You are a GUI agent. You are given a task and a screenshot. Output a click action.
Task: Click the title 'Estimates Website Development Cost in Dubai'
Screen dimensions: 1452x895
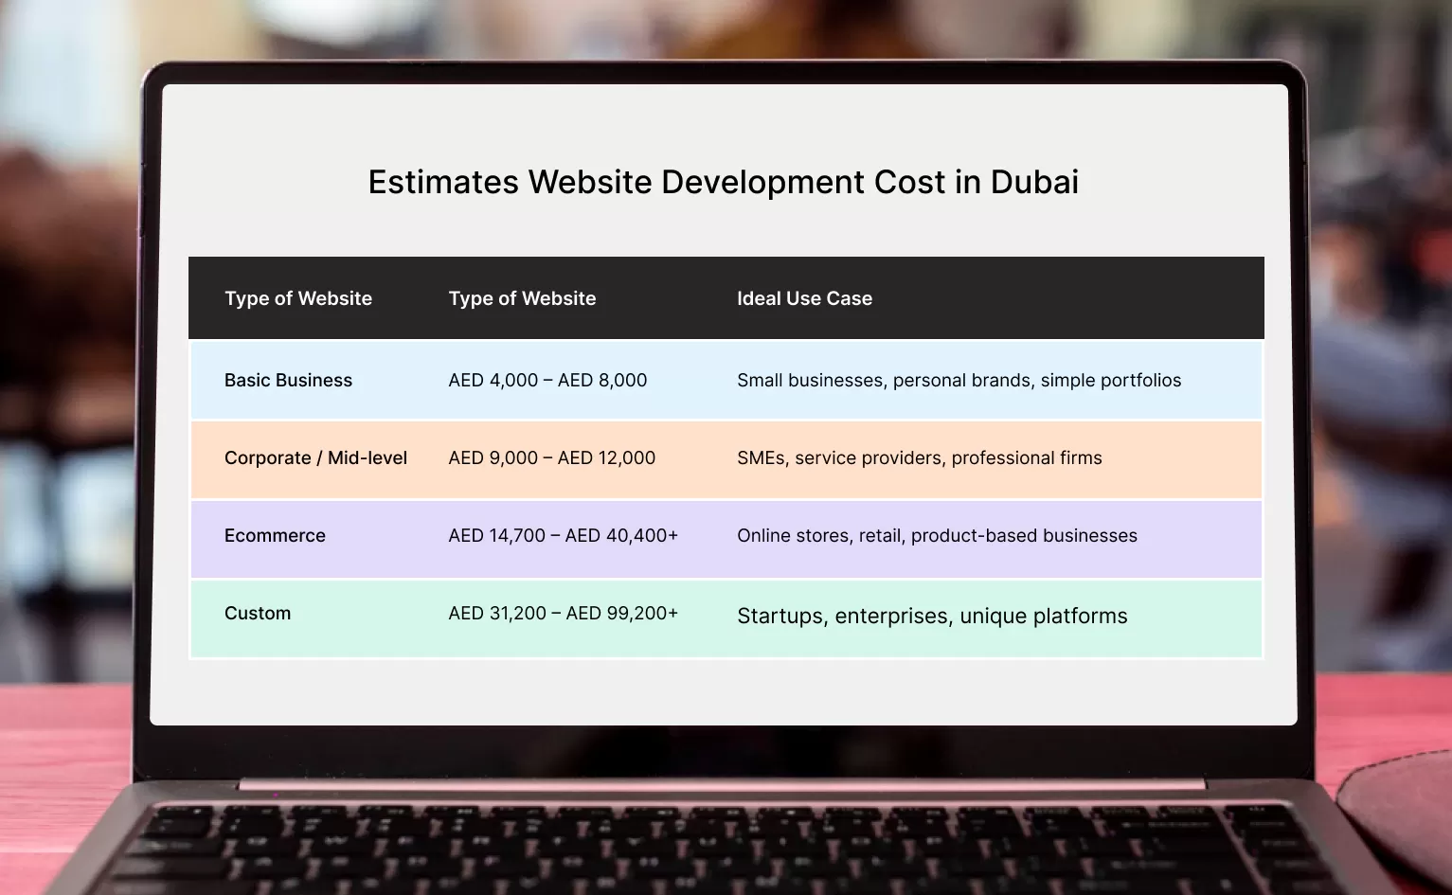pos(724,182)
